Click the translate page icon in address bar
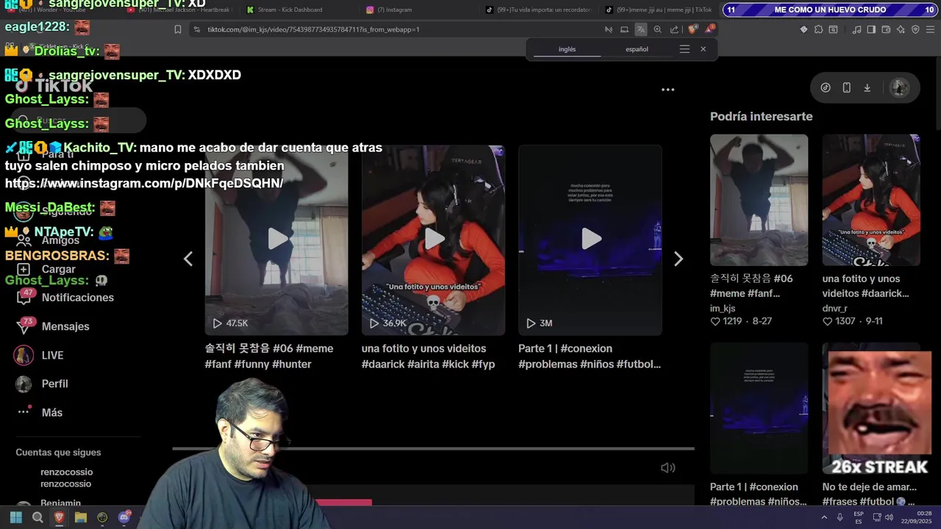This screenshot has height=529, width=941. (641, 29)
